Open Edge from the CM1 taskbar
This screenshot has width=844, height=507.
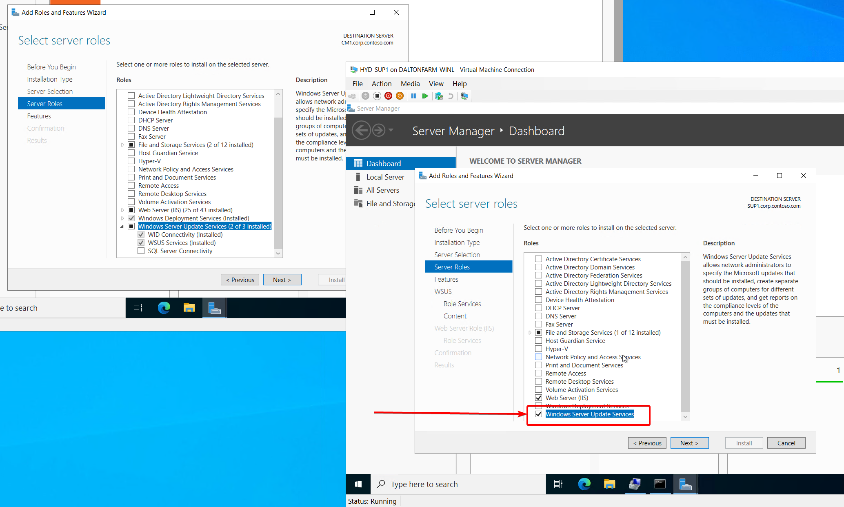(x=164, y=308)
